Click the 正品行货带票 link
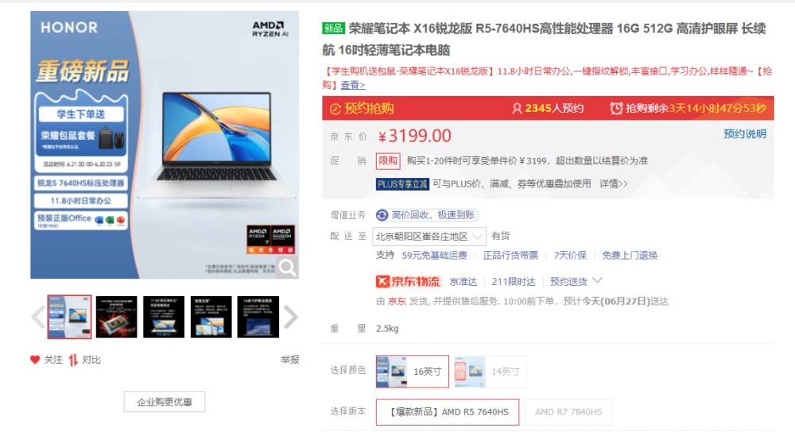The image size is (795, 447). pos(510,256)
